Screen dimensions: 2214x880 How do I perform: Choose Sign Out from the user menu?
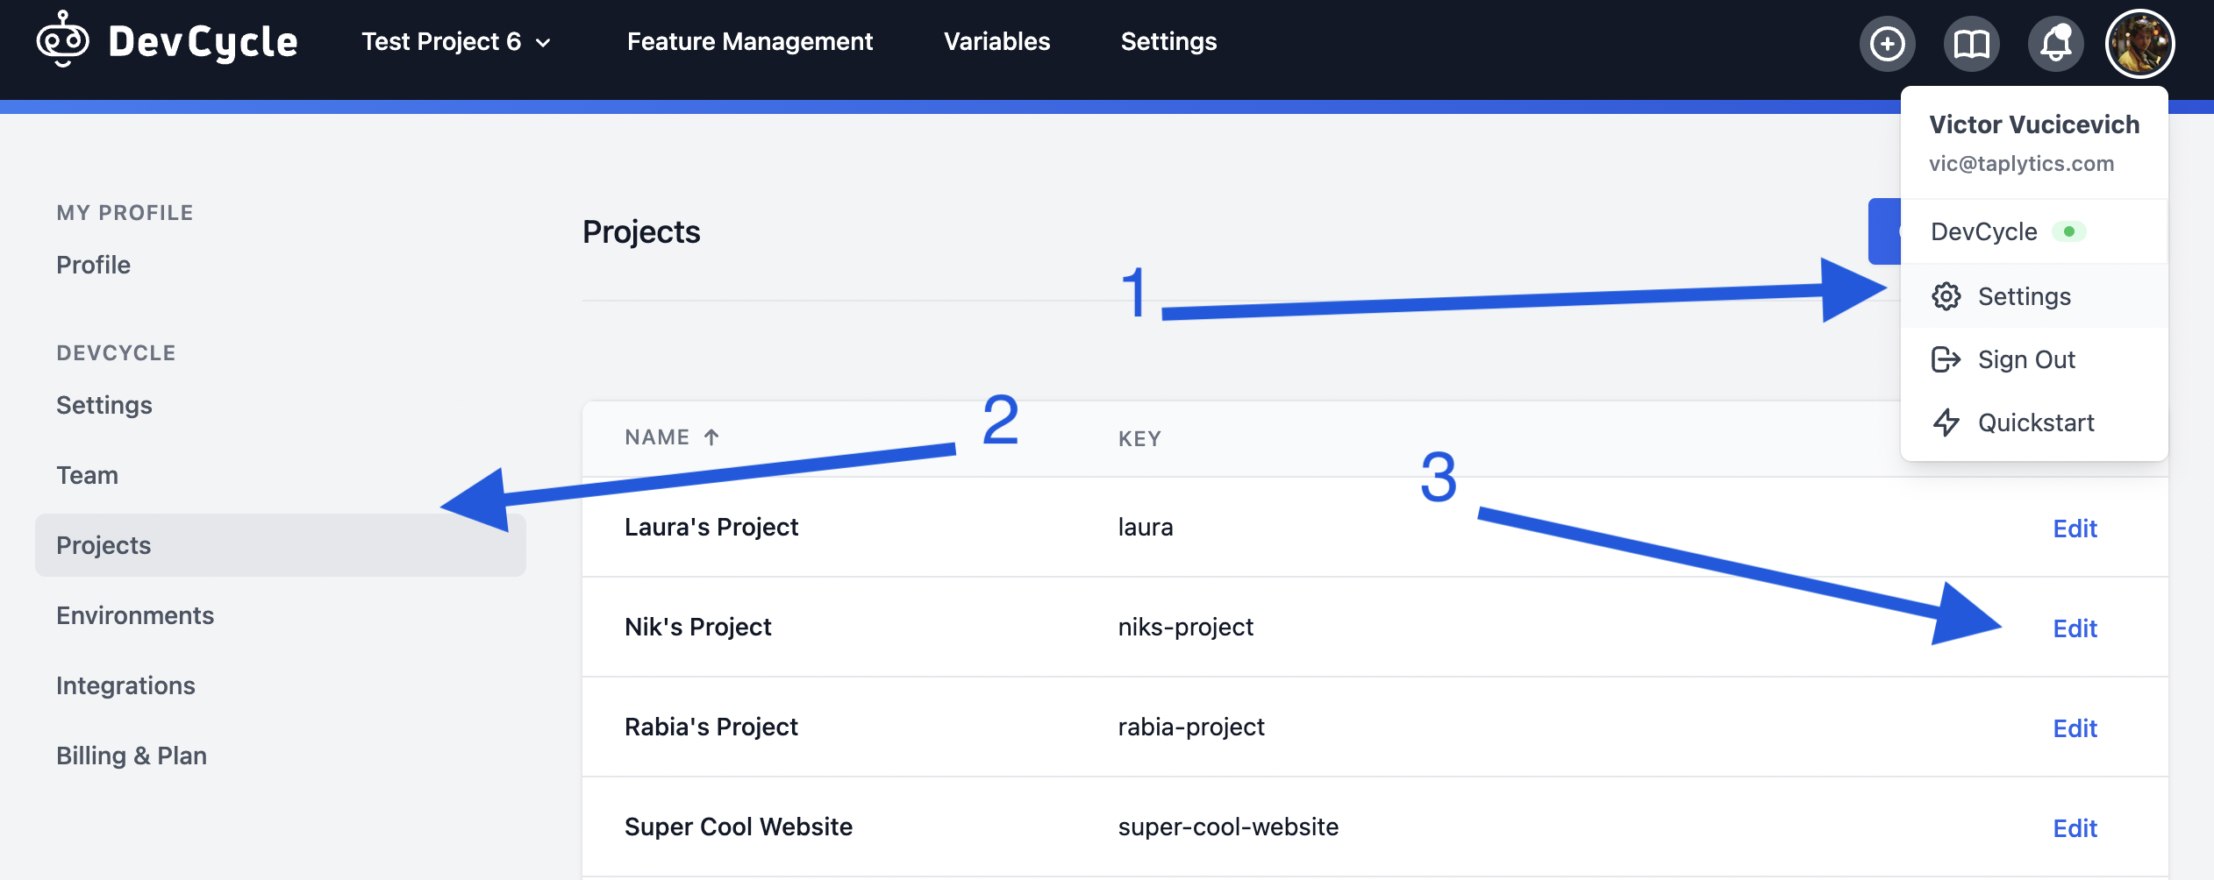point(2034,359)
